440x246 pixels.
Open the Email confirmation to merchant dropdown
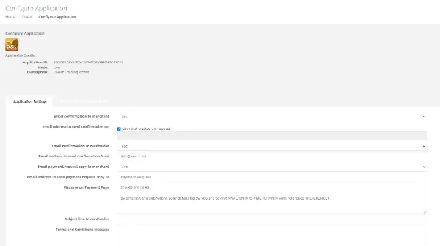click(272, 116)
